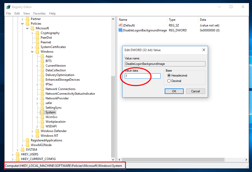Cancel the Edit DWORD dialog

[x=196, y=91]
